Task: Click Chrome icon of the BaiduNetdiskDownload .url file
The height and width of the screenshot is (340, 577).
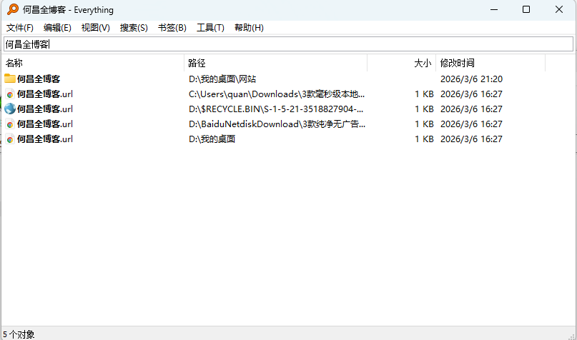Action: click(x=10, y=124)
